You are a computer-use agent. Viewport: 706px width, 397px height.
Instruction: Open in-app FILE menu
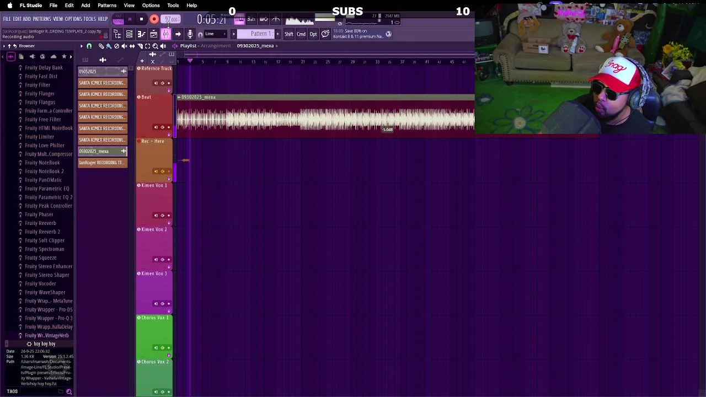click(7, 19)
